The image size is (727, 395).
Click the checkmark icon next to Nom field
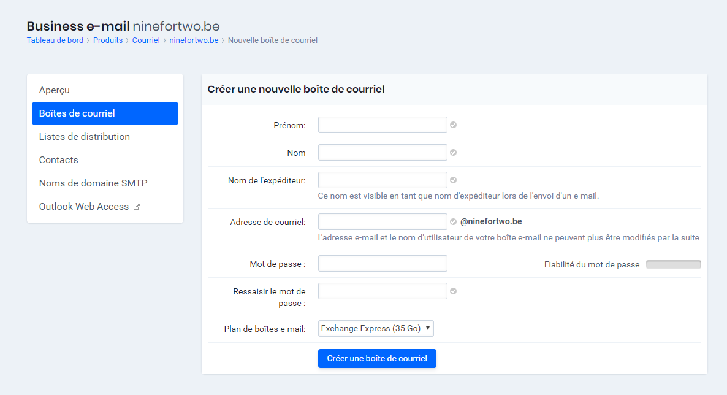[453, 152]
